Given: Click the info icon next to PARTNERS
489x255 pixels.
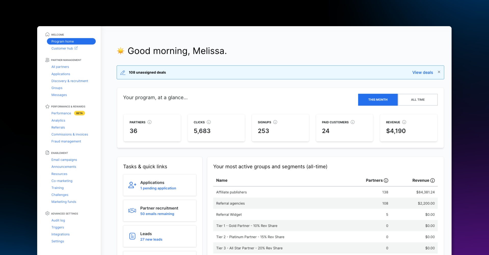Looking at the screenshot, I should [x=150, y=122].
